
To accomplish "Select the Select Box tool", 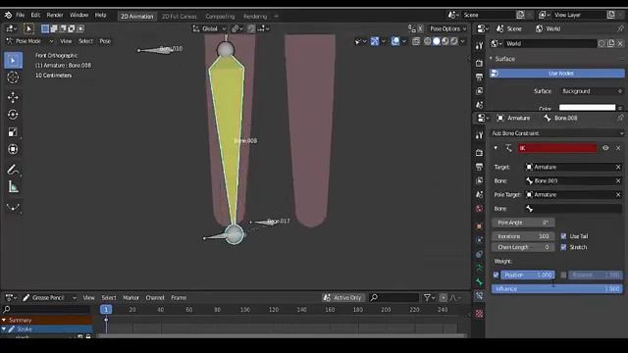I will point(13,61).
